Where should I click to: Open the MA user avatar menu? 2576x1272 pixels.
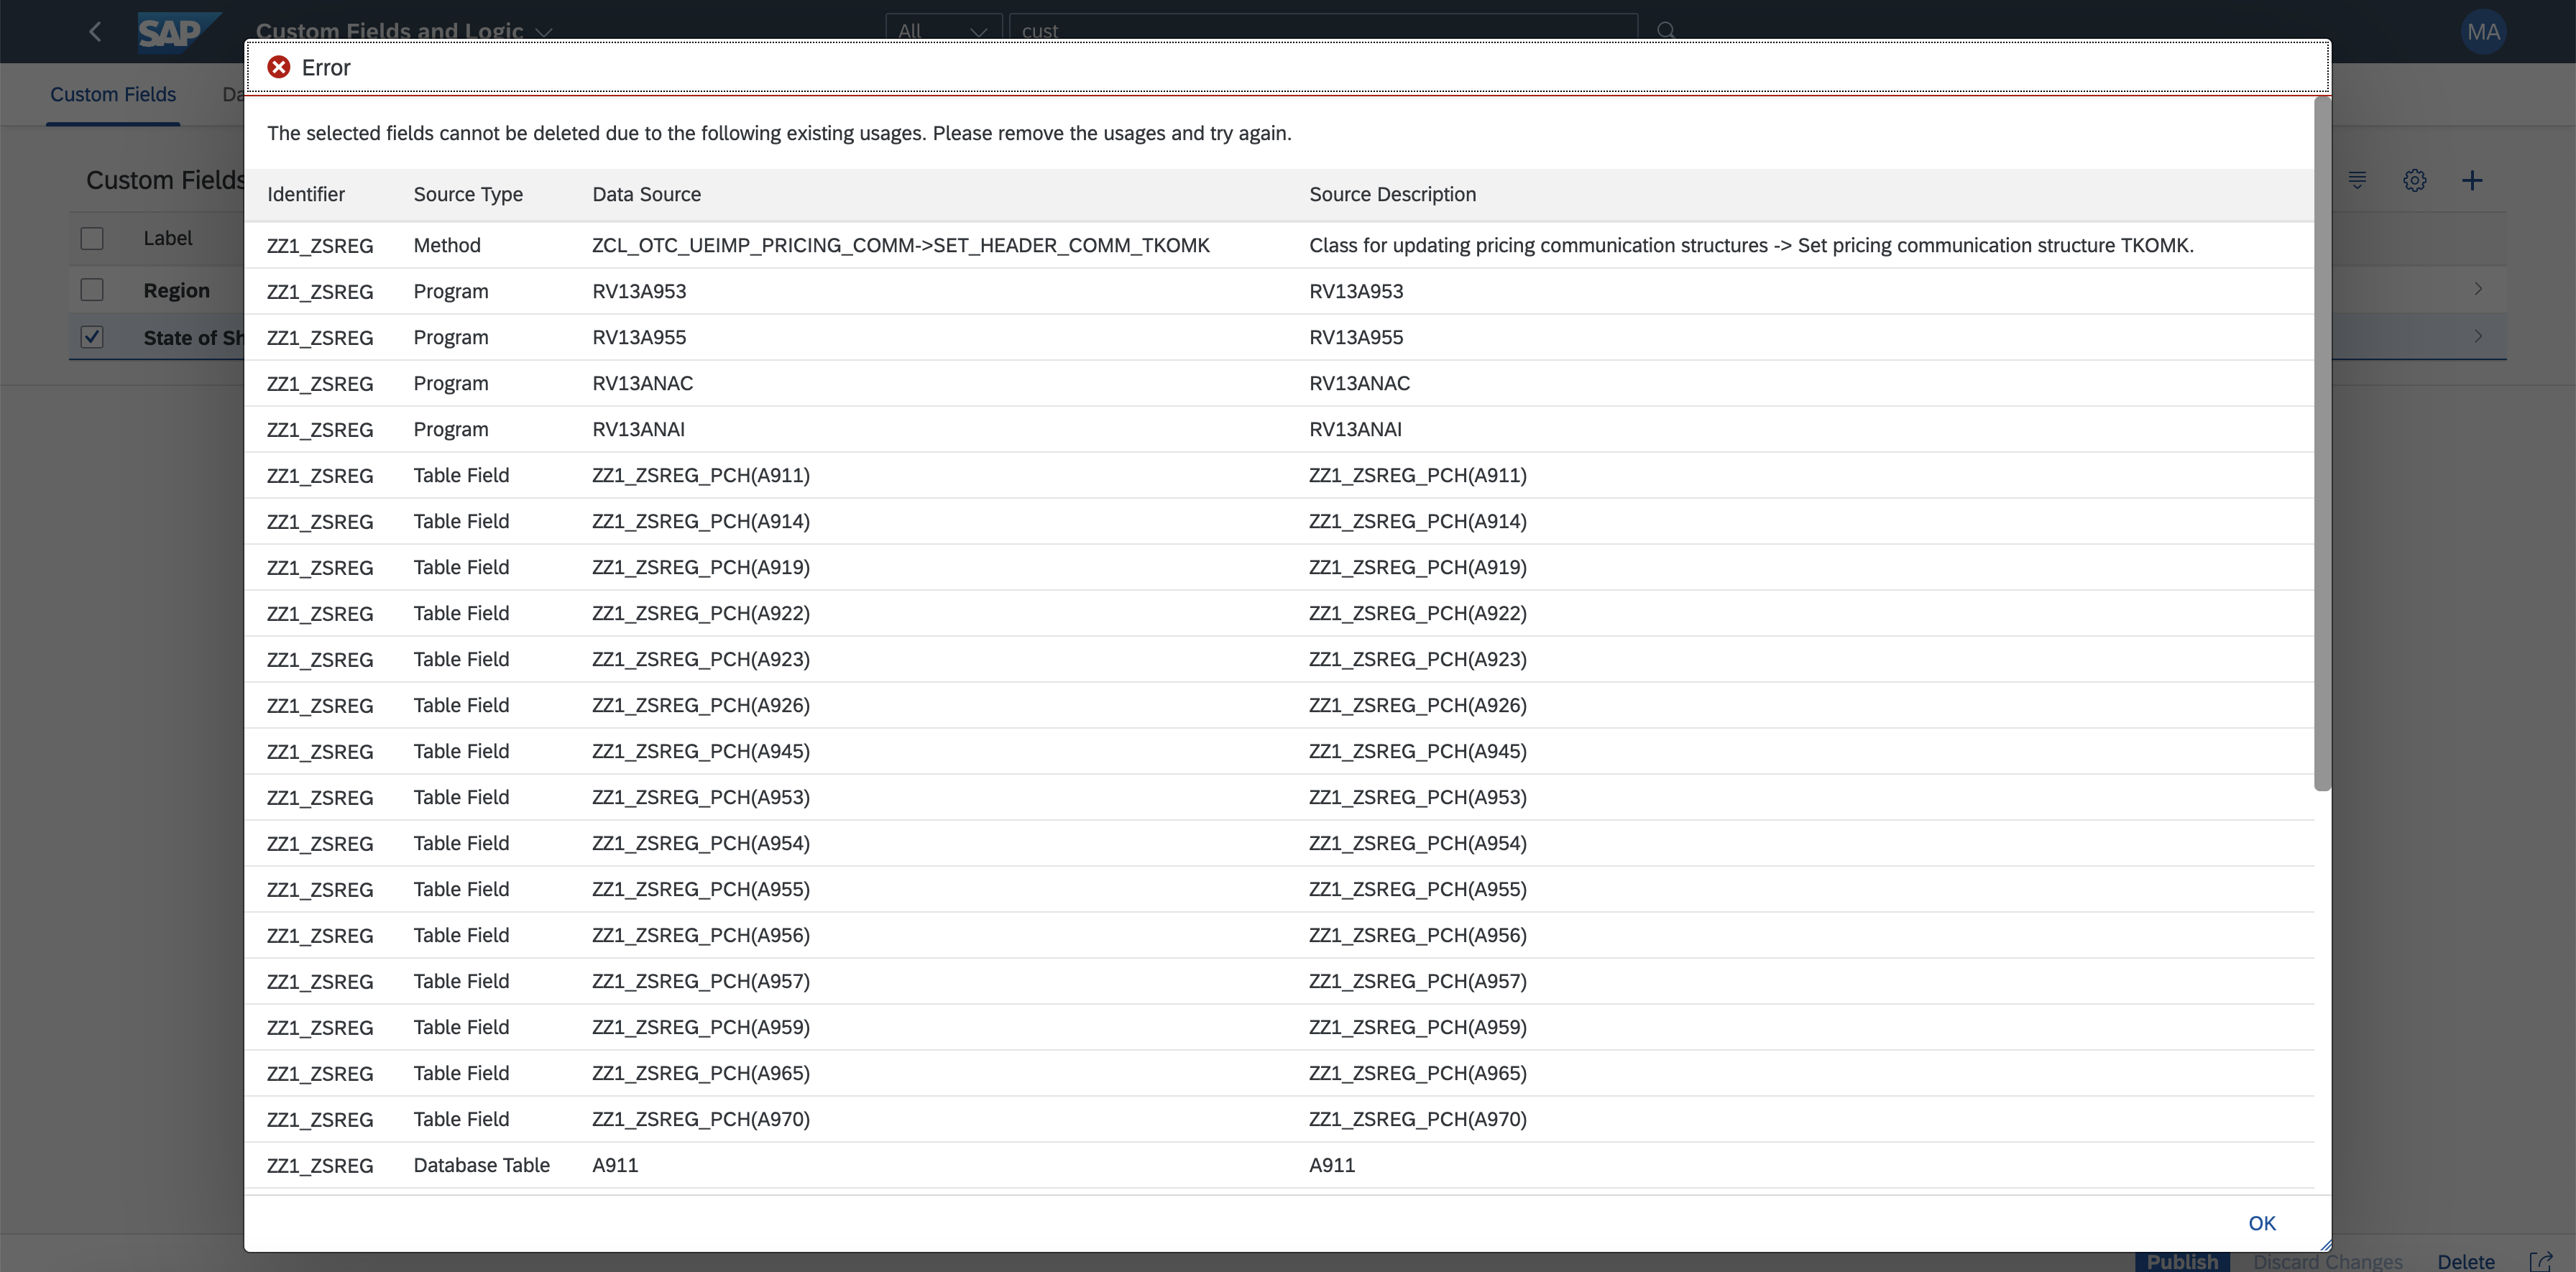point(2483,32)
